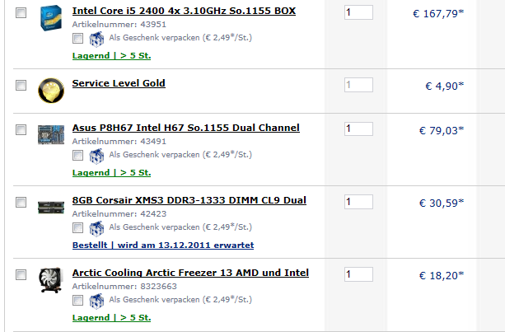The width and height of the screenshot is (505, 332).
Task: Open the Service Level Gold link
Action: click(119, 83)
